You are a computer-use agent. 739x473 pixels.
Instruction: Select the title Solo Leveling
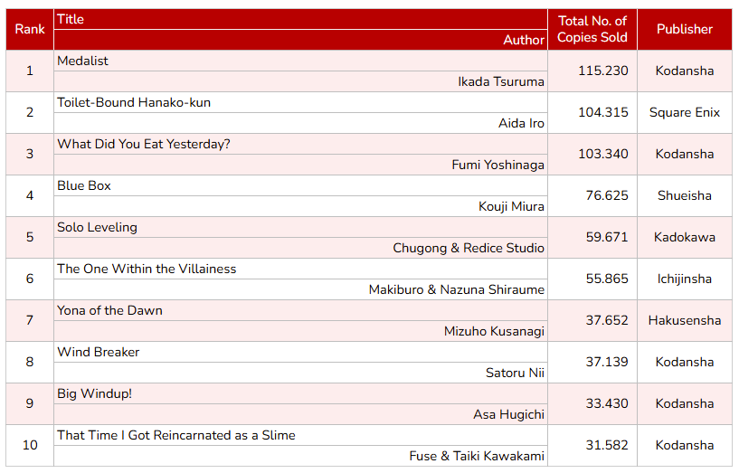(x=97, y=227)
